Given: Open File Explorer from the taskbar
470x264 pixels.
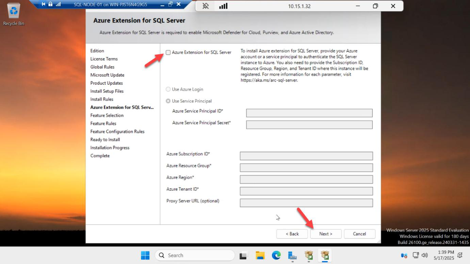Looking at the screenshot, I should pyautogui.click(x=260, y=256).
